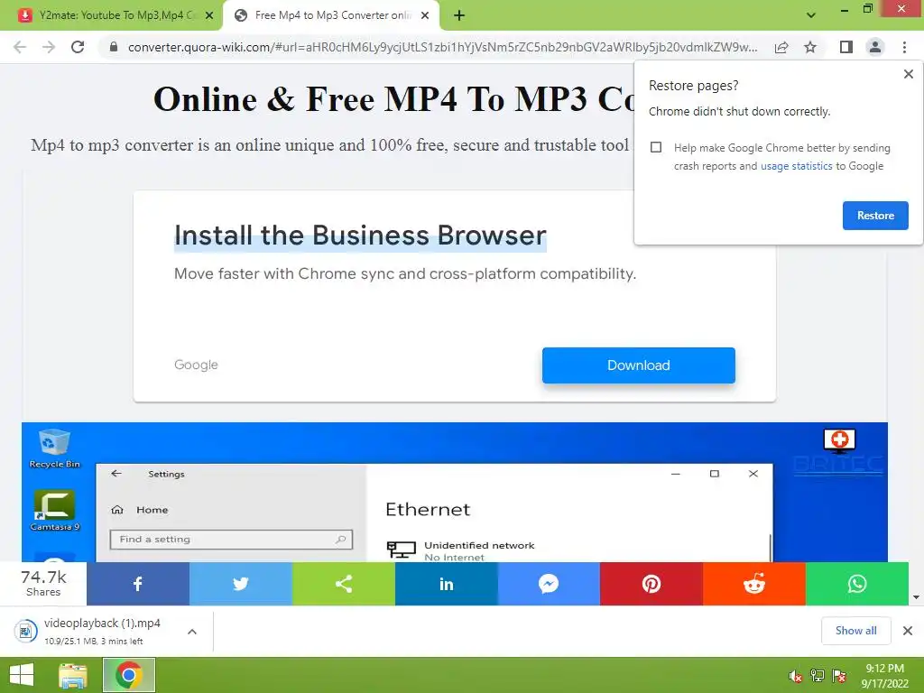This screenshot has width=924, height=693.
Task: Expand the download item options chevron
Action: [192, 632]
